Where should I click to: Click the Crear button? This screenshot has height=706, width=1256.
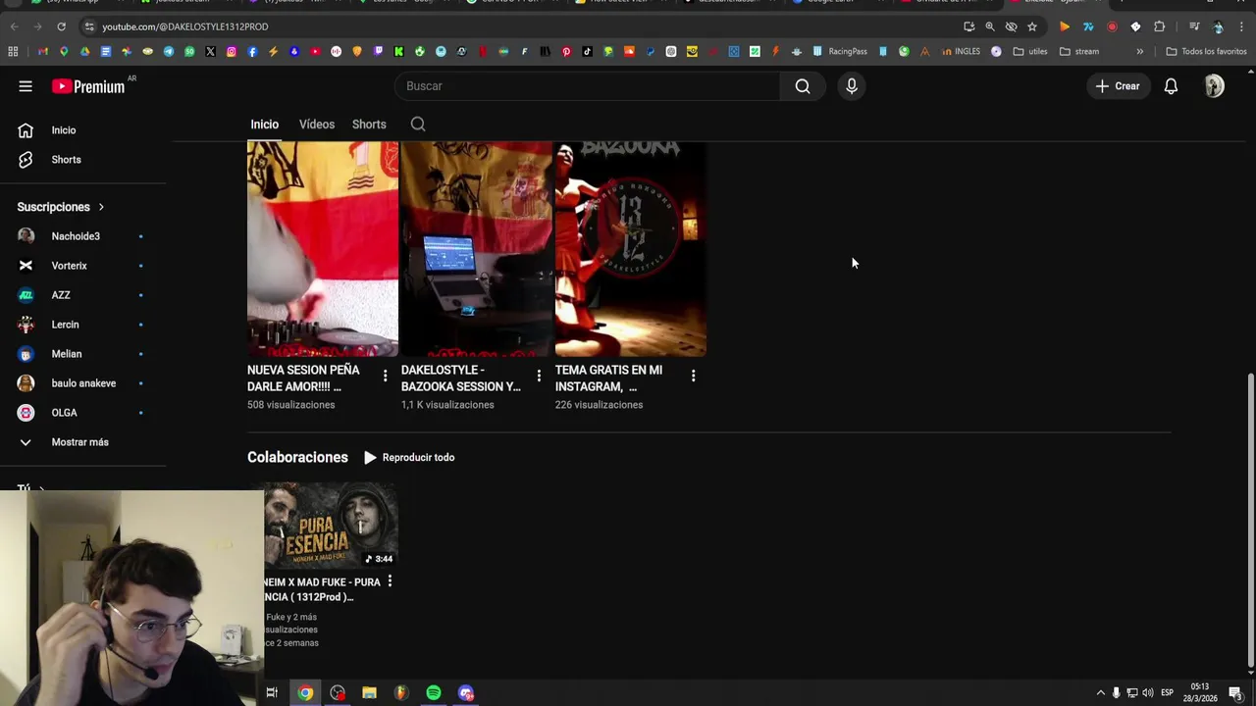pos(1118,86)
